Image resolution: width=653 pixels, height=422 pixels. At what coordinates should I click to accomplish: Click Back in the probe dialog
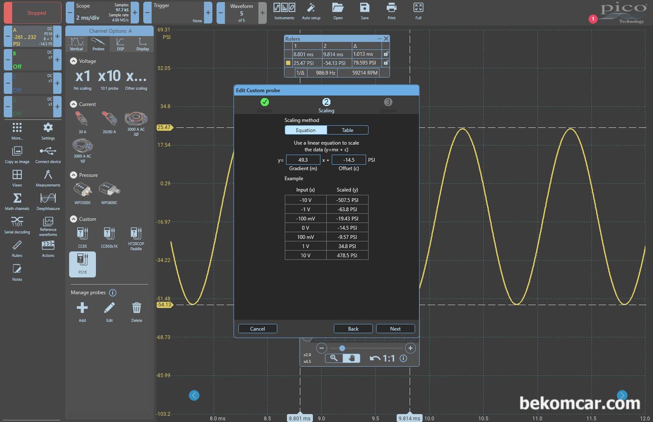[x=353, y=329]
